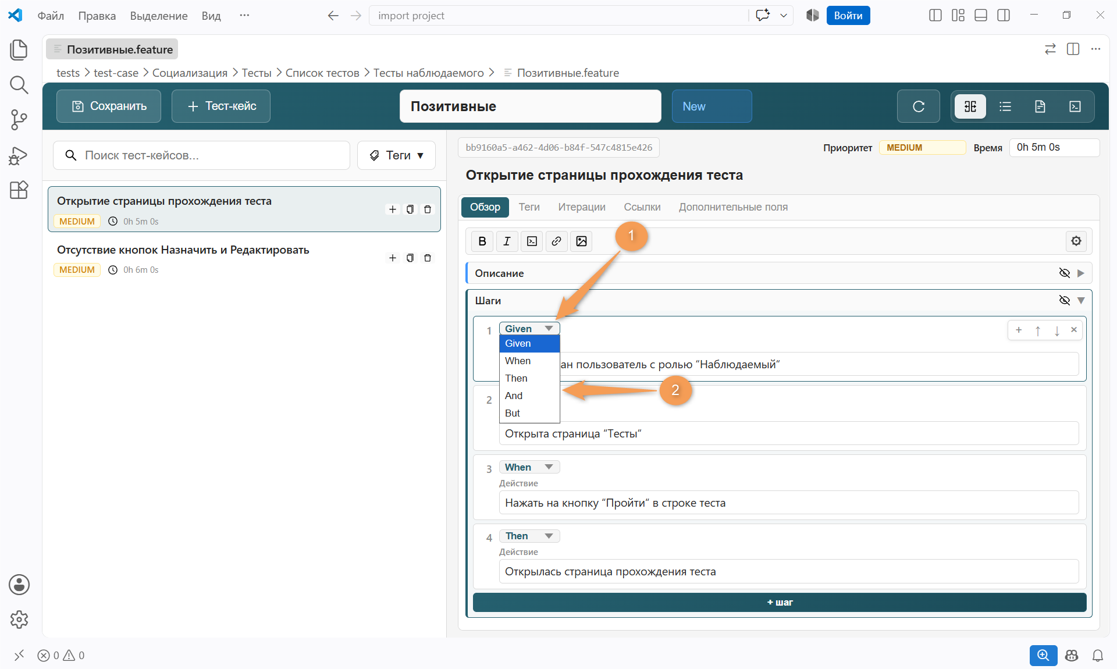Switch to the Ссылки tab
The width and height of the screenshot is (1117, 669).
[642, 207]
